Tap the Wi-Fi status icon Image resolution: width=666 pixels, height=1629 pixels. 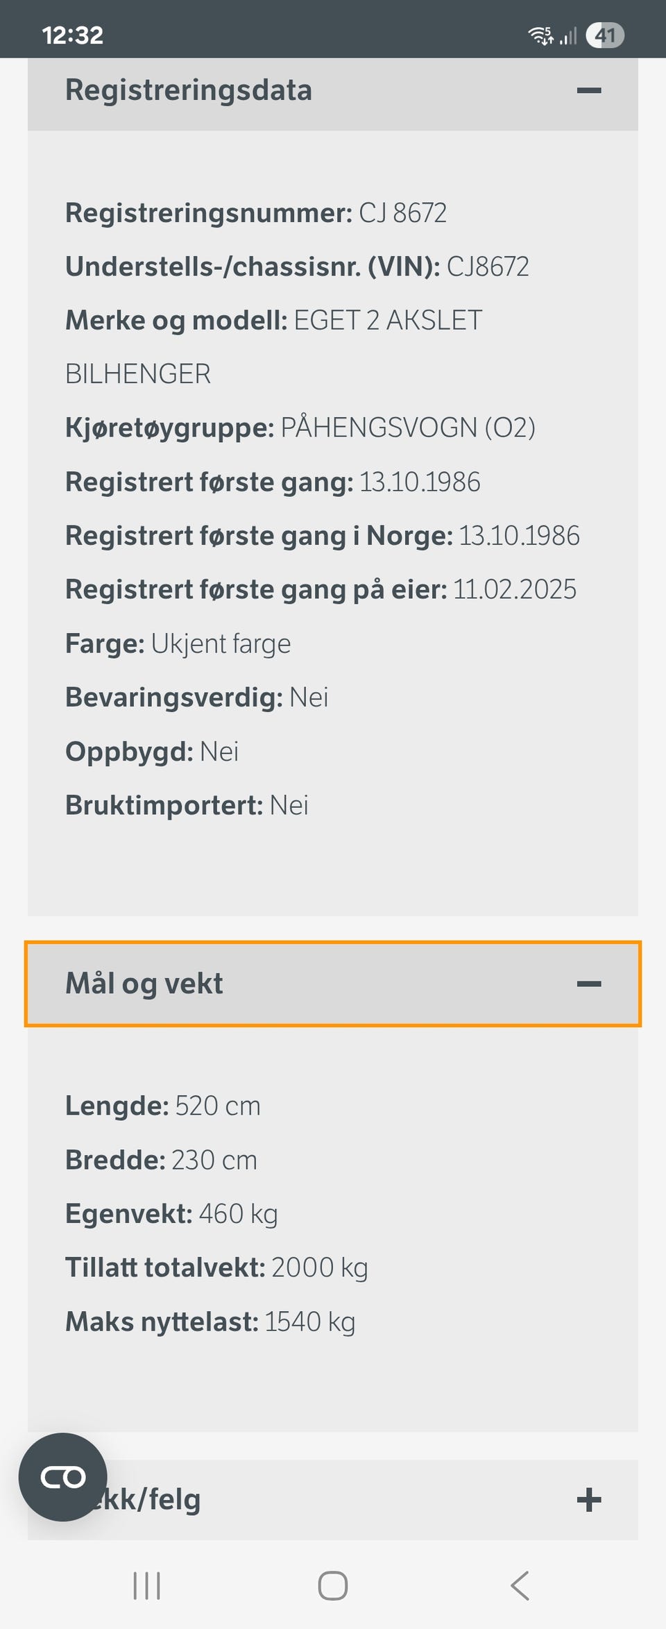click(x=540, y=35)
